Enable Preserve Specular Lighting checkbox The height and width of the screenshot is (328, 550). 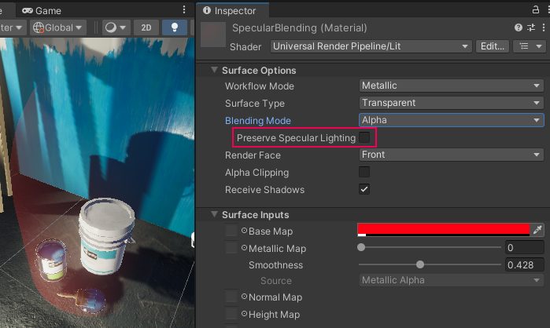coord(364,138)
